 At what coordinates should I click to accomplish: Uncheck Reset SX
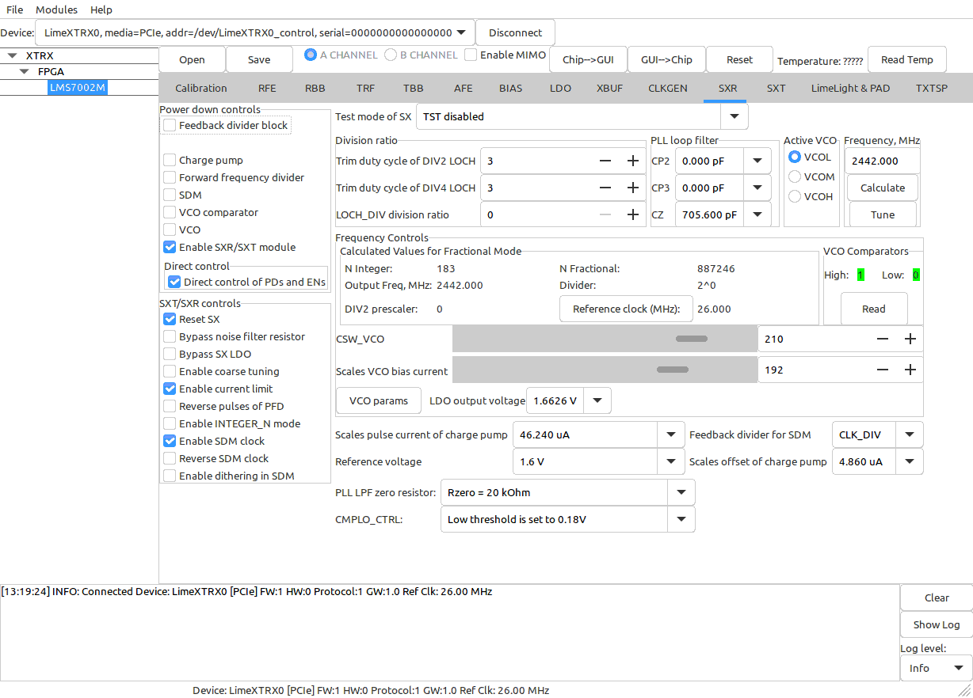pos(169,319)
